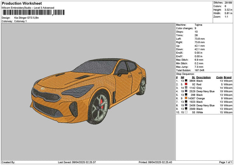Image resolution: width=234 pixels, height=165 pixels.
Task: Click the grey swatch in stop row 3
Action: tap(186, 88)
